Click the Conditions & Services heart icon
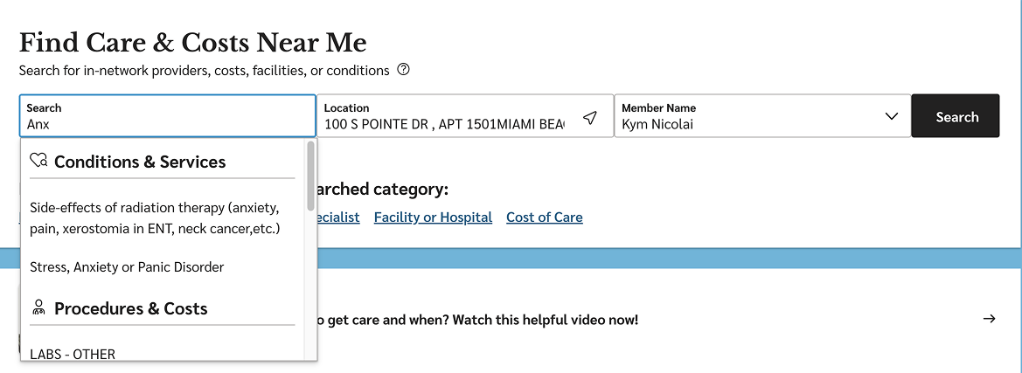 coord(38,162)
